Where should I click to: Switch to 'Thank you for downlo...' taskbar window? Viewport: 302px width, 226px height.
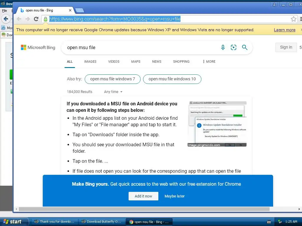(x=55, y=222)
